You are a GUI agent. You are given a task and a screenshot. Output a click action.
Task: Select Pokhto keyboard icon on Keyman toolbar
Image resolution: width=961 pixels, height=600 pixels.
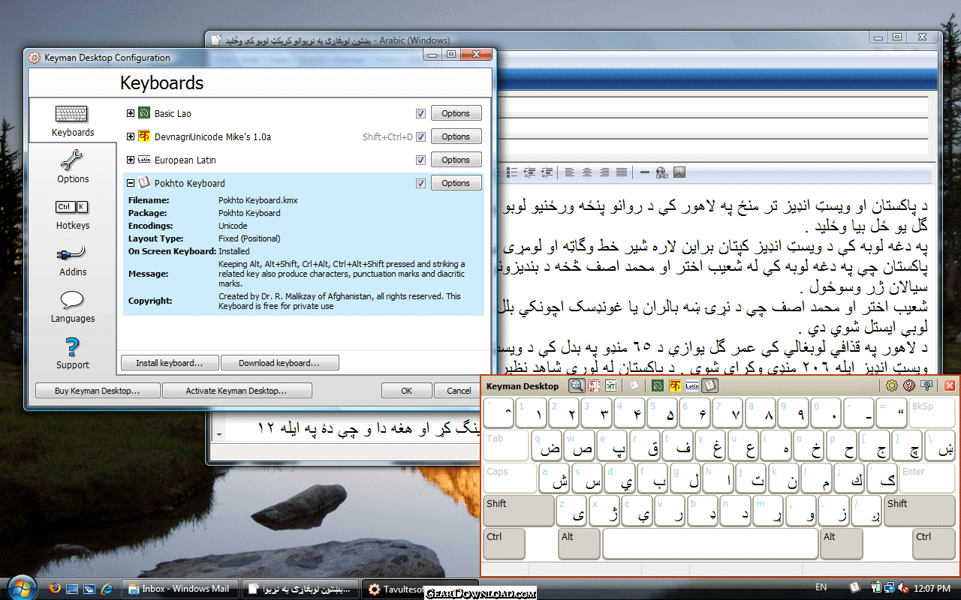709,385
